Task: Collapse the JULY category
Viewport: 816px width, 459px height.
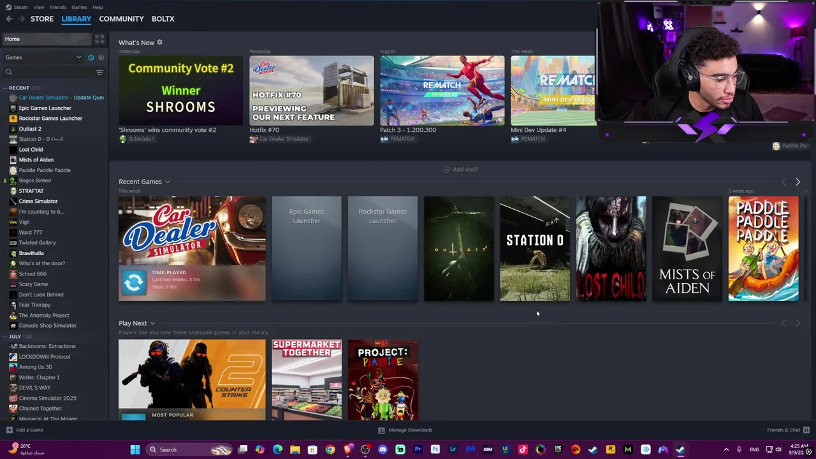Action: point(6,337)
